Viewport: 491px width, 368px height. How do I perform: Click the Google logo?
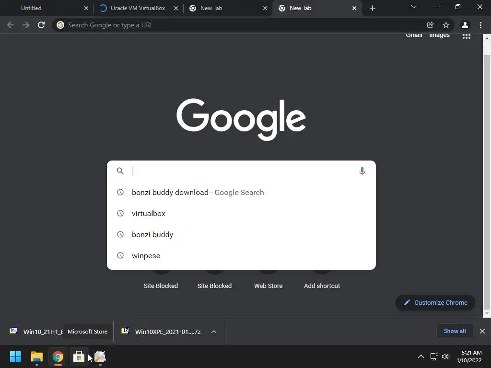coord(241,119)
